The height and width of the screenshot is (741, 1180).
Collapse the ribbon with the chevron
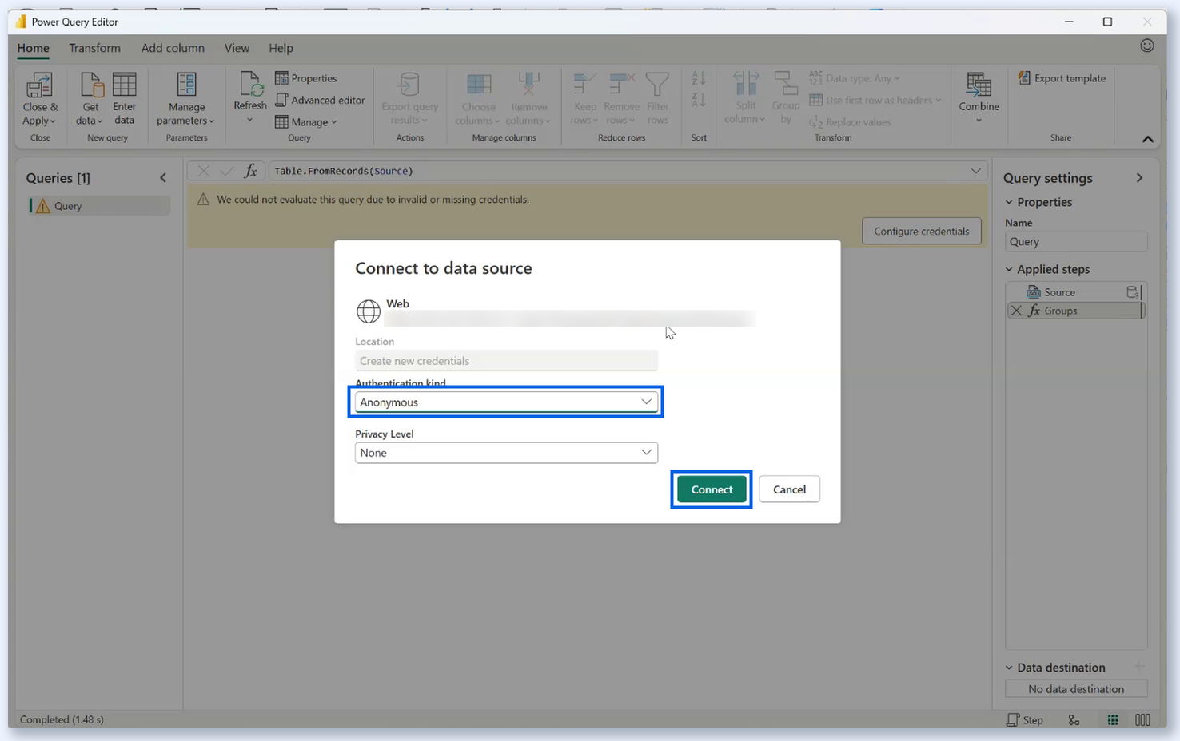1148,139
